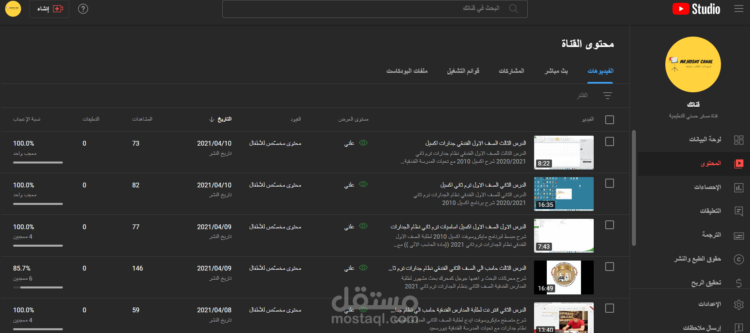
Task: Open the dashboard grid icon in sidebar
Action: tap(738, 140)
